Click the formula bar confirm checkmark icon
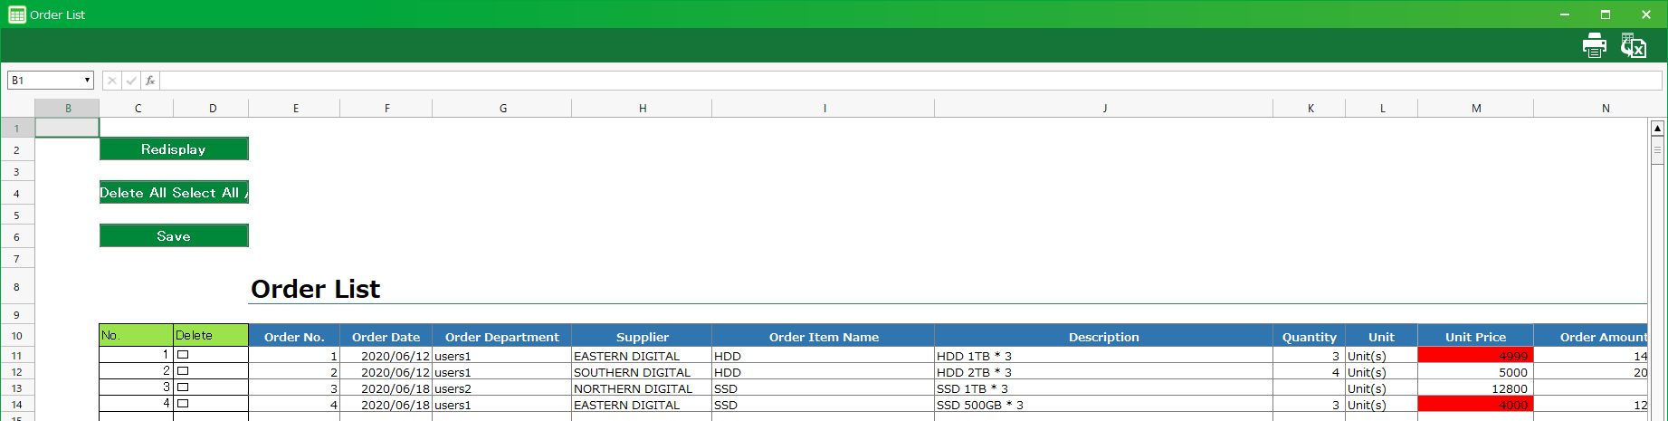 click(131, 81)
